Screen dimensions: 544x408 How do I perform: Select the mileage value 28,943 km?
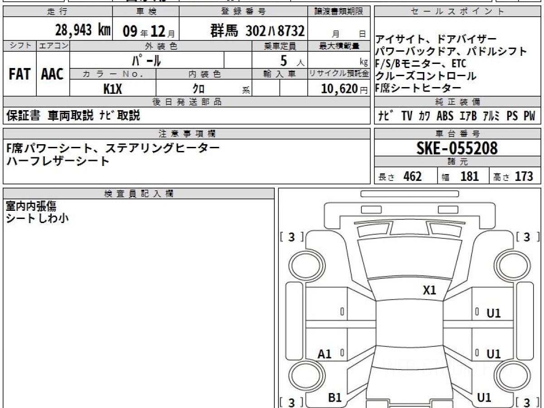coord(83,30)
